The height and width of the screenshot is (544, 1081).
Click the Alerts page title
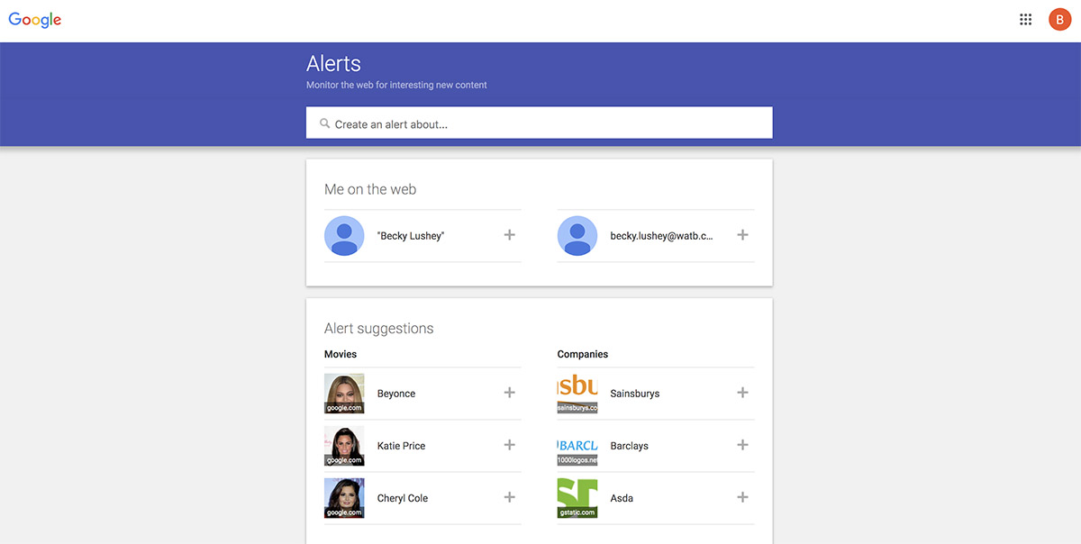coord(333,63)
